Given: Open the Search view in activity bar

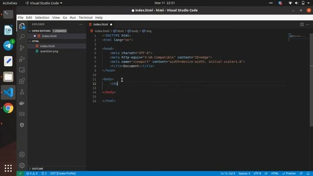Looking at the screenshot, I should point(22,37).
